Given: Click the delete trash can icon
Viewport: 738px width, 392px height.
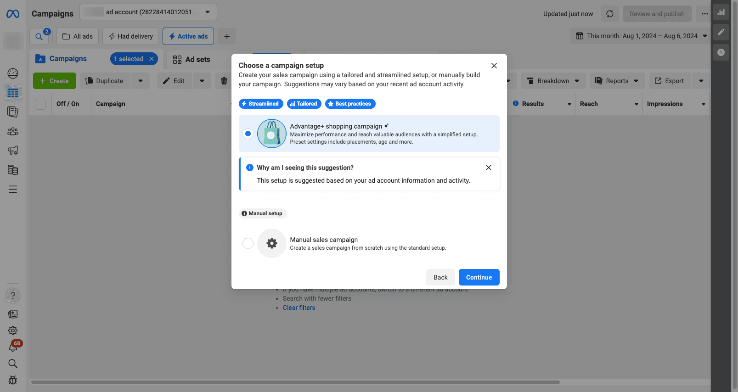Looking at the screenshot, I should [224, 81].
